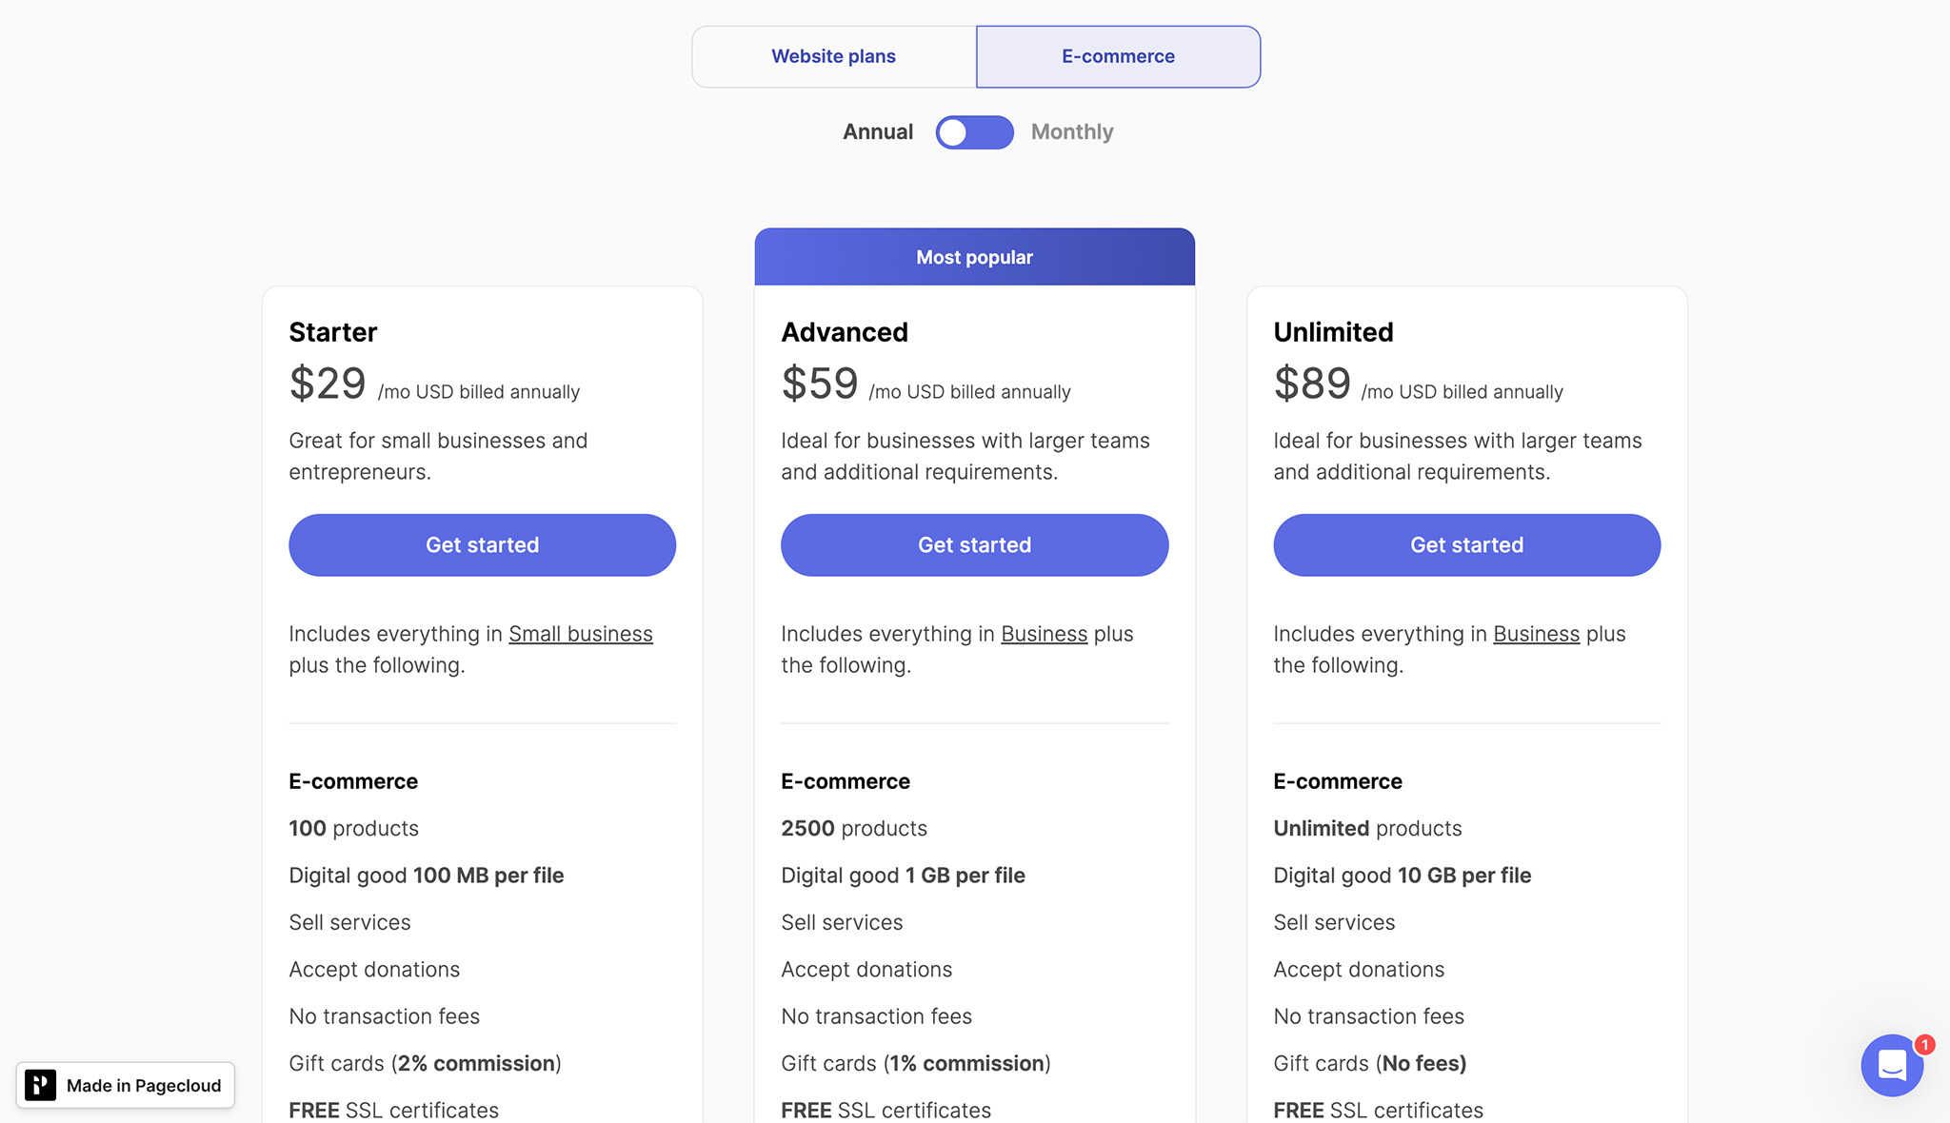
Task: Click Get started under Advanced plan
Action: (974, 544)
